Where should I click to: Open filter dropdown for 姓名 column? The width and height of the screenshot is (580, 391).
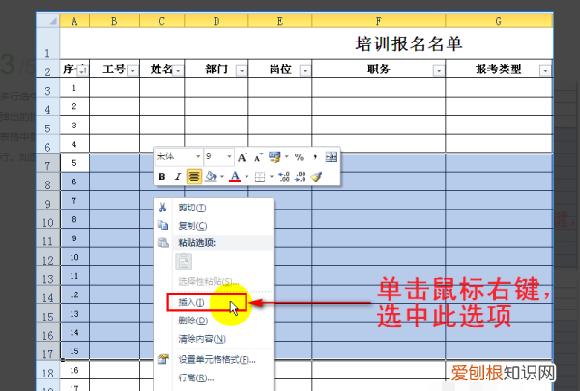tap(178, 70)
